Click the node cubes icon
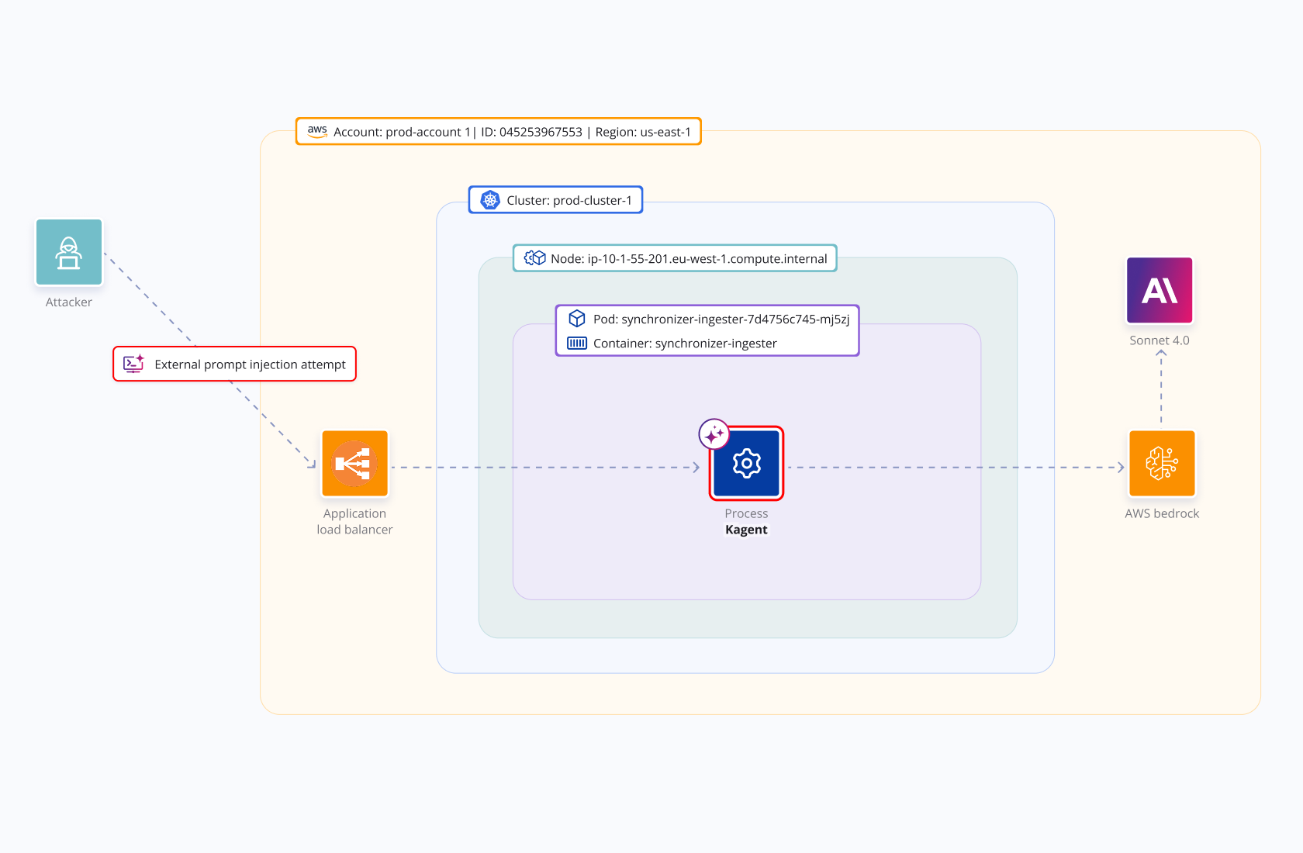The image size is (1303, 853). (x=534, y=258)
